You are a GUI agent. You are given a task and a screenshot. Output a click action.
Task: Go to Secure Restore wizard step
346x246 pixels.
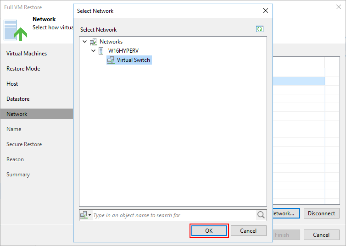24,144
